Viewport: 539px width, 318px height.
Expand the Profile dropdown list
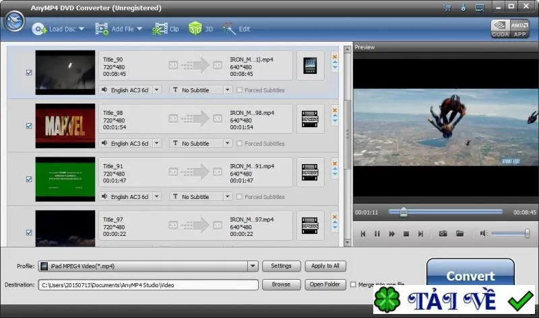(x=253, y=266)
